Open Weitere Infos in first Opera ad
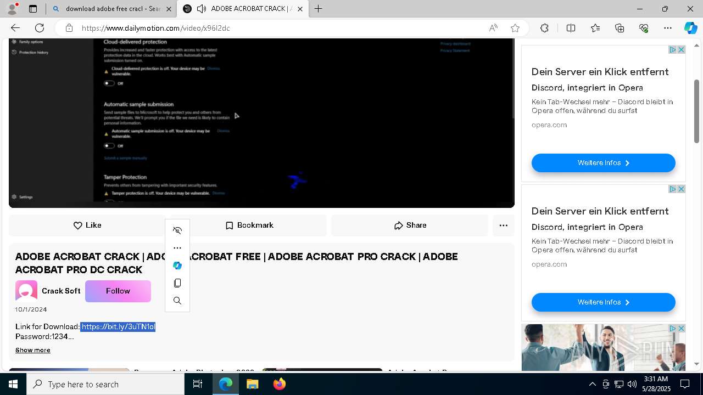Screen dimensions: 703x395 tap(603, 163)
